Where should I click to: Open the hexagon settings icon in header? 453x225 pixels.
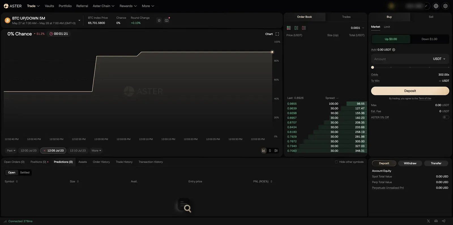(x=445, y=6)
